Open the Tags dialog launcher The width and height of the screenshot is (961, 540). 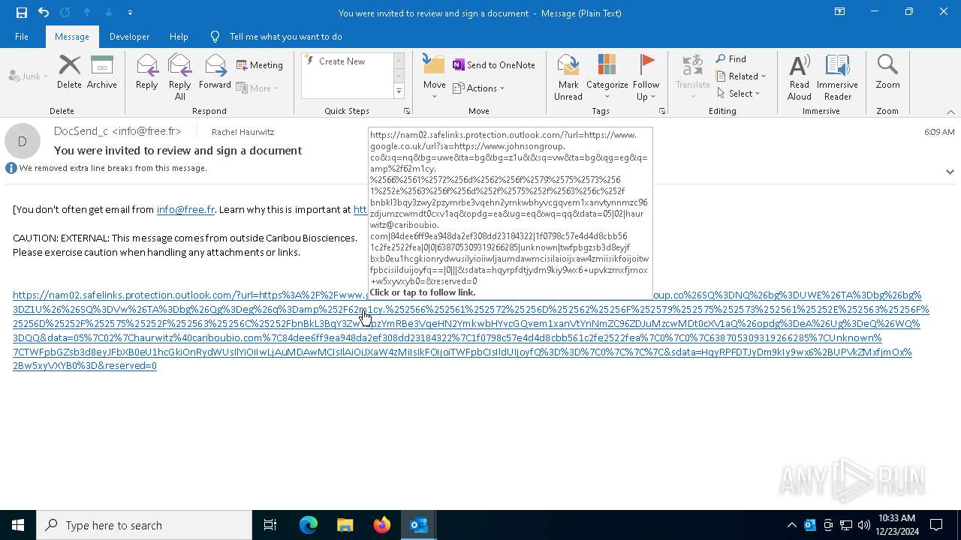pyautogui.click(x=662, y=111)
